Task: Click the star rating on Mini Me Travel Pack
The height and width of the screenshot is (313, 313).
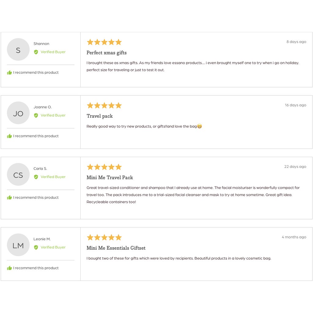Action: [104, 167]
